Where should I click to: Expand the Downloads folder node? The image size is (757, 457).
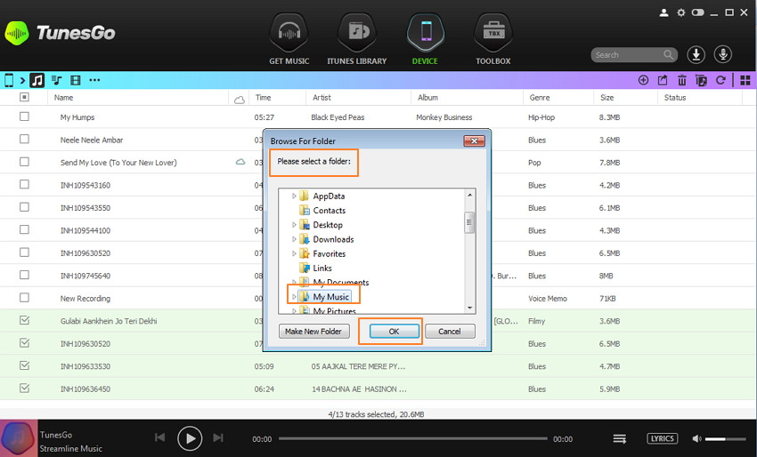coord(294,239)
